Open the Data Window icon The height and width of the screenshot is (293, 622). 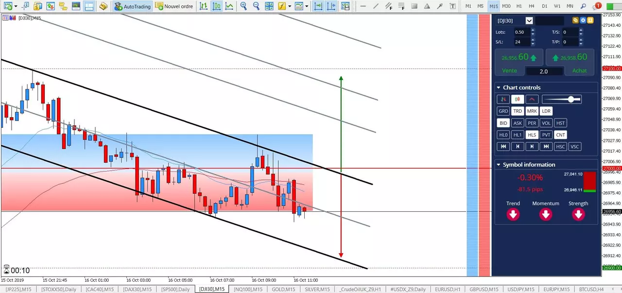tap(25, 6)
